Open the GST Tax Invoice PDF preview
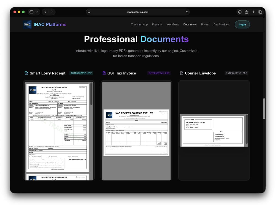This screenshot has height=207, width=276. click(x=136, y=131)
